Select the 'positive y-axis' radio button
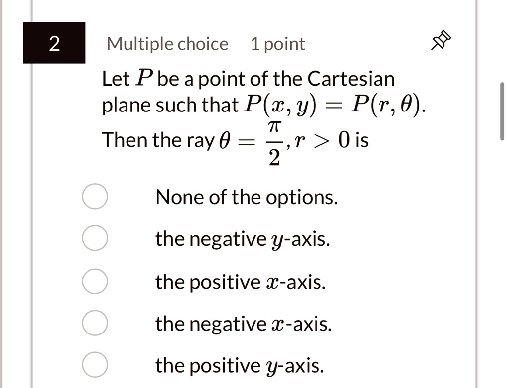The image size is (506, 388). click(x=94, y=364)
